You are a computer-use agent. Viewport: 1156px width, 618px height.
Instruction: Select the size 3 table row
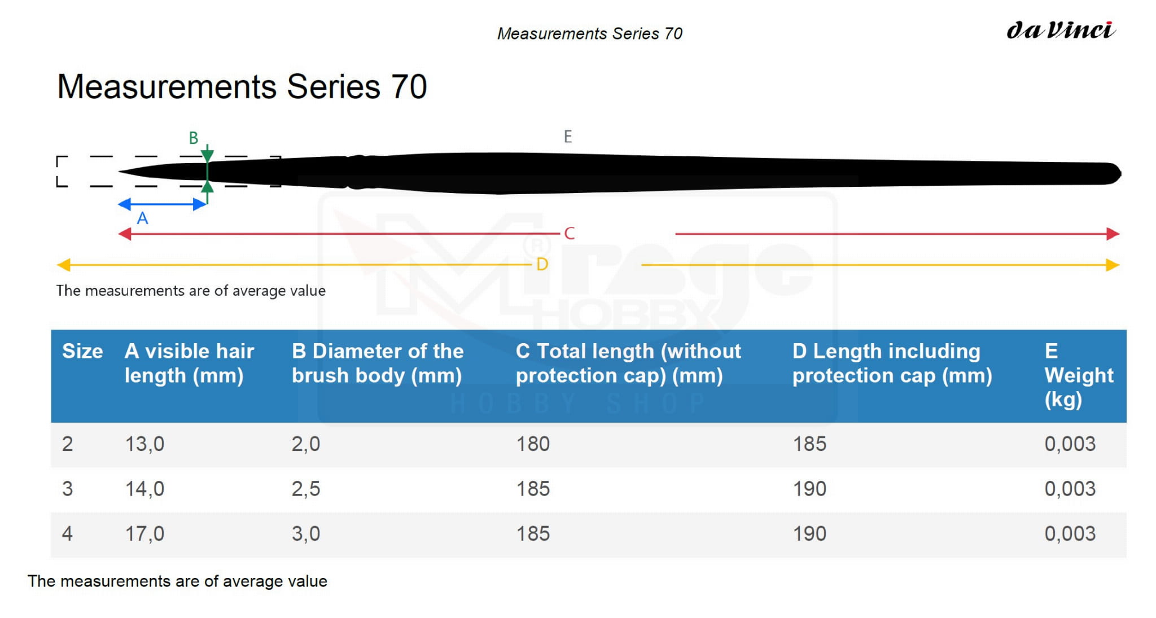589,489
